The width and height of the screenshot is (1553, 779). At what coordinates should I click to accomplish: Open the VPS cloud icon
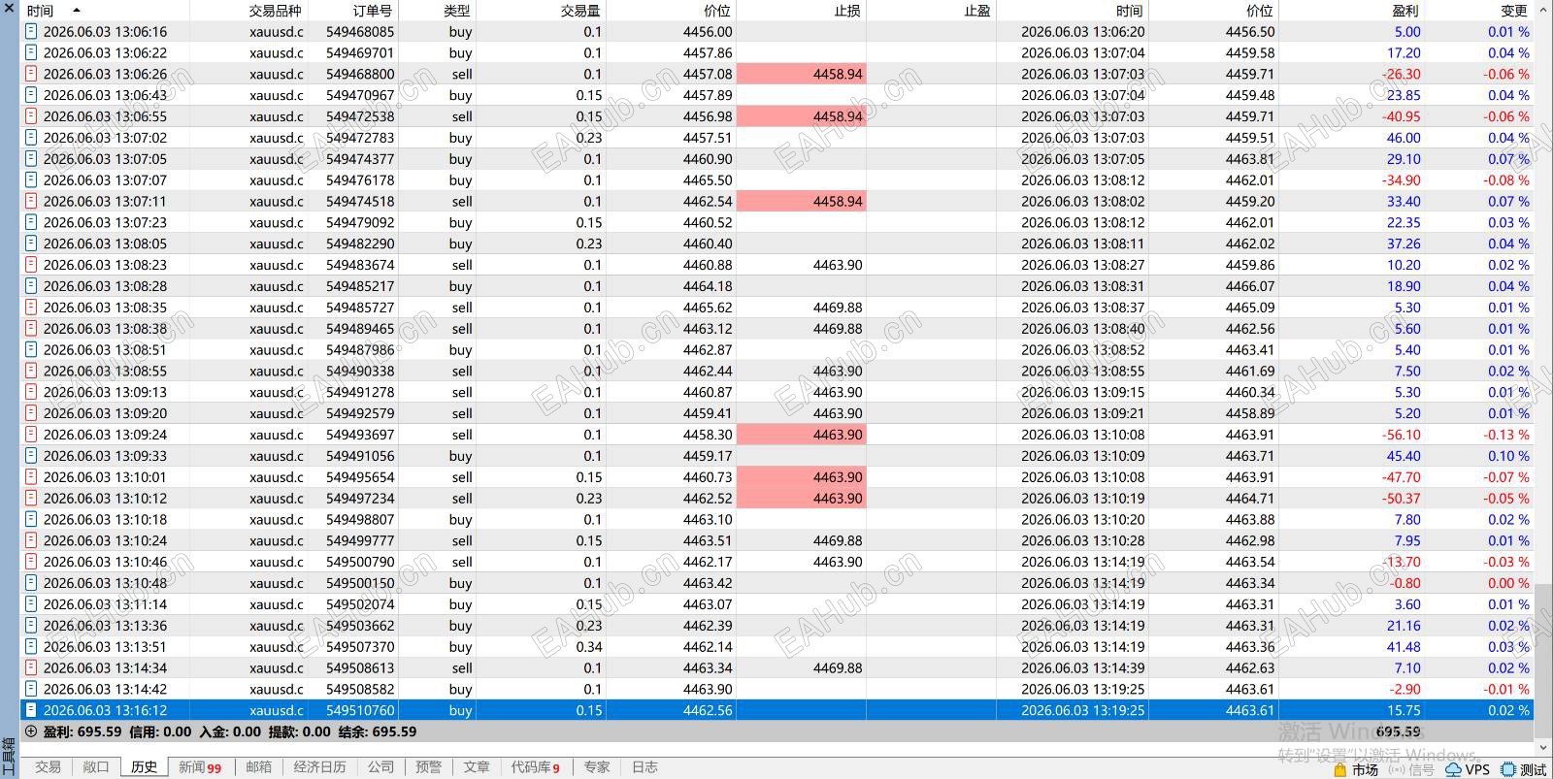[x=1453, y=769]
